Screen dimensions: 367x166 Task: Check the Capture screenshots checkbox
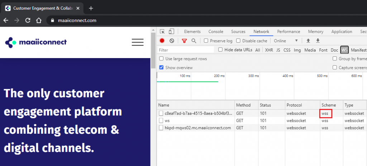click(335, 68)
